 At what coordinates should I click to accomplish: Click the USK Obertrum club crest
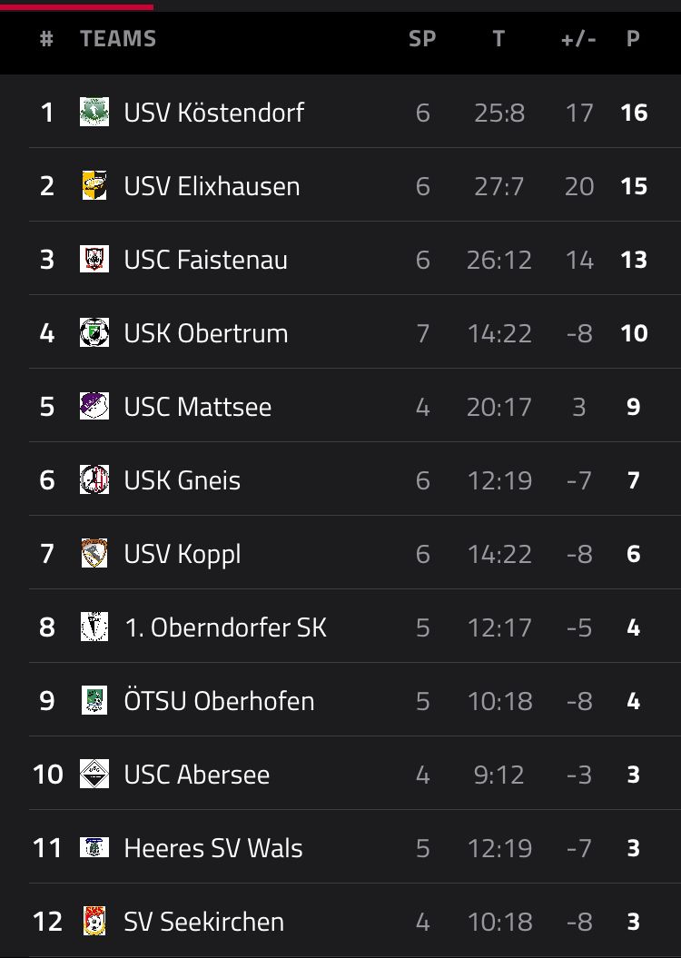tap(94, 332)
